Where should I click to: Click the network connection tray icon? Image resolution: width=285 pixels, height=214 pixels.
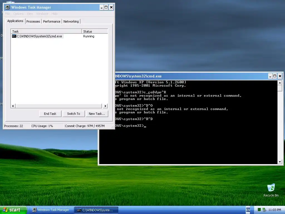point(264,210)
